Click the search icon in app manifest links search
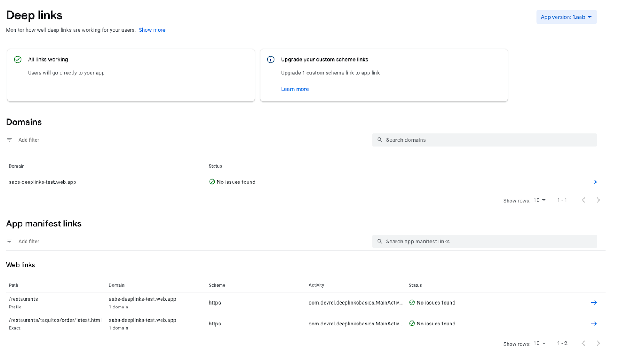The width and height of the screenshot is (619, 358). (380, 241)
